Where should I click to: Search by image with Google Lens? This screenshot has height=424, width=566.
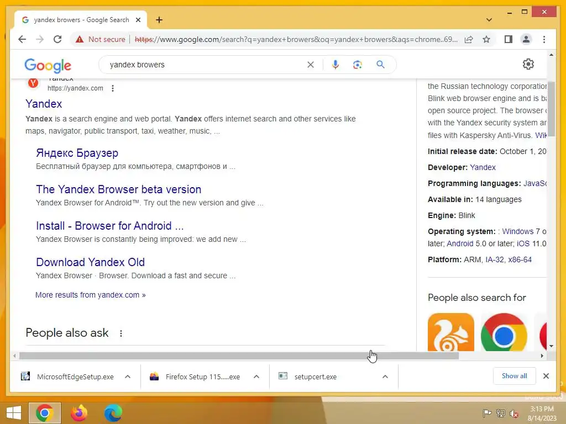tap(358, 65)
